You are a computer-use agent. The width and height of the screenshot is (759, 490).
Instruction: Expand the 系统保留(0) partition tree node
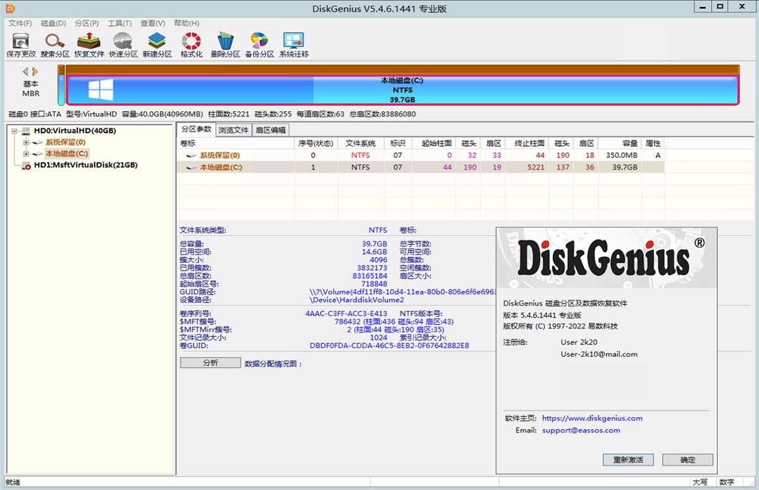click(x=26, y=142)
